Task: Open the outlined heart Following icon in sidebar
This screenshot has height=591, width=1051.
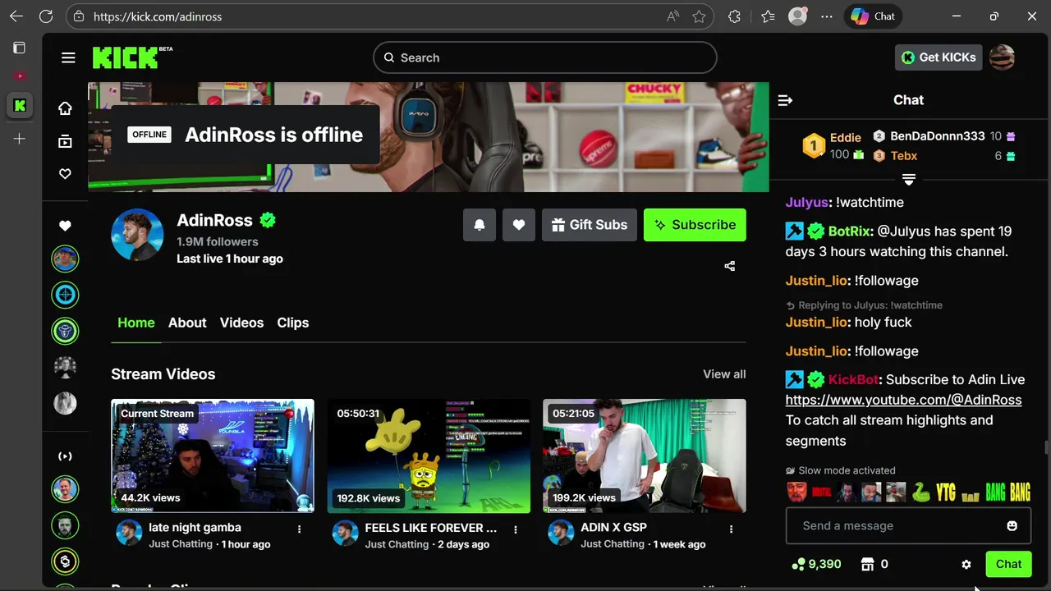Action: point(65,174)
